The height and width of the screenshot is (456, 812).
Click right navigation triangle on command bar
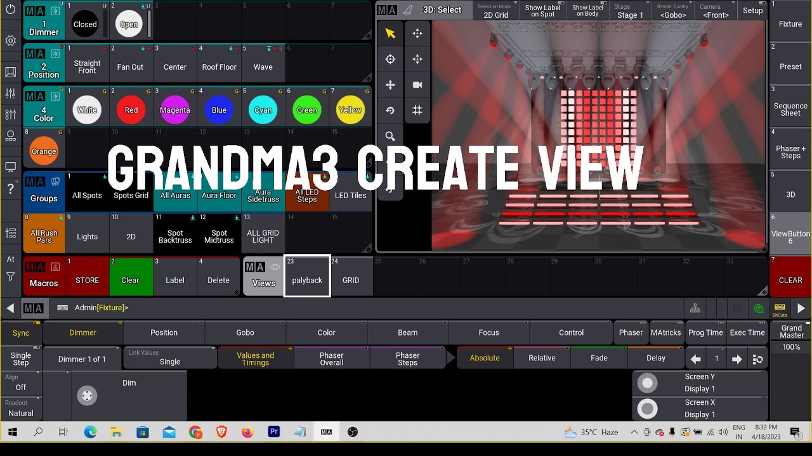coord(801,308)
